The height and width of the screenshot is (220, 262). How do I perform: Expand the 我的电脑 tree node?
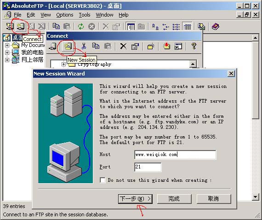click(x=7, y=52)
